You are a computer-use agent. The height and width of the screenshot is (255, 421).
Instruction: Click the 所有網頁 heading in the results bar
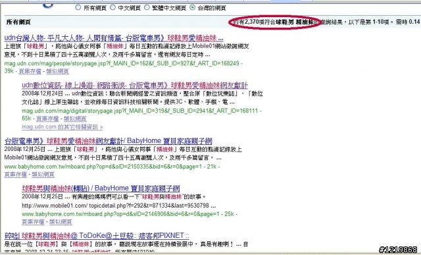click(x=18, y=22)
